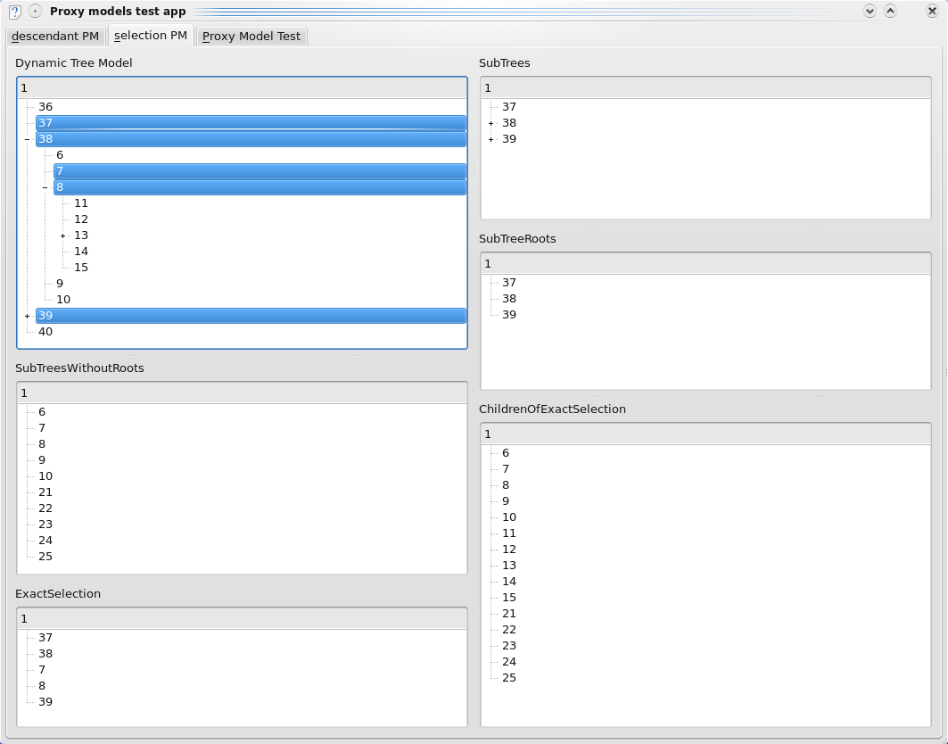
Task: Click the maximize up-arrow titlebar icon
Action: tap(890, 12)
